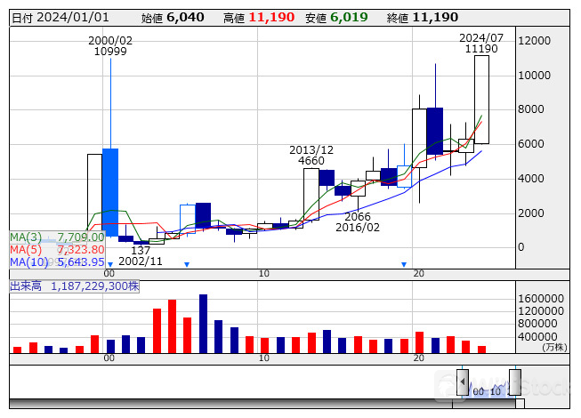Image resolution: width=581 pixels, height=418 pixels.
Task: Click the 2024/07 11190 peak label
Action: coord(481,43)
